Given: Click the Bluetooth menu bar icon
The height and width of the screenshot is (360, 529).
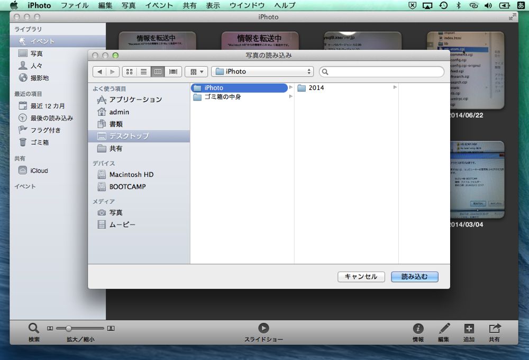Looking at the screenshot, I should click(x=459, y=5).
